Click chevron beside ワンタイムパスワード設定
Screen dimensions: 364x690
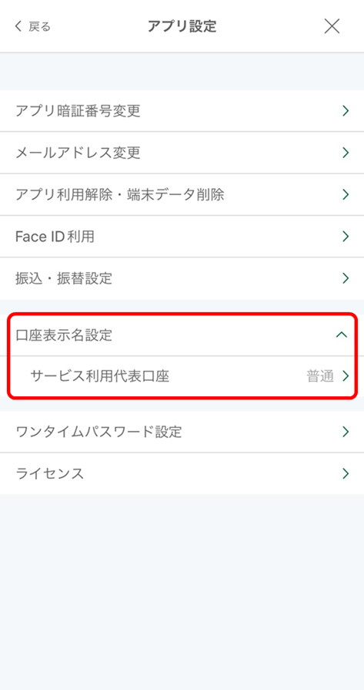click(x=346, y=432)
